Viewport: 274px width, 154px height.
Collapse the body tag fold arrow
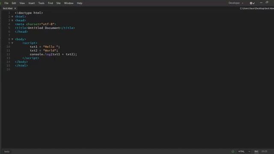click(12, 39)
